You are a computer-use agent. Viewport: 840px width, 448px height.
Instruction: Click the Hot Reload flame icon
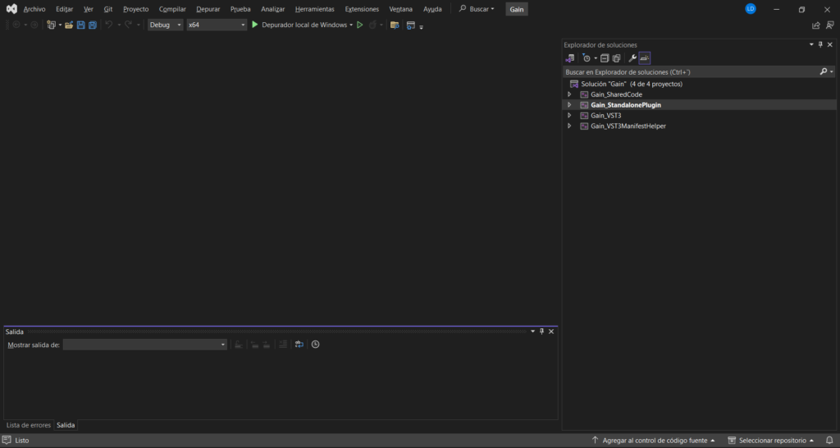(373, 25)
